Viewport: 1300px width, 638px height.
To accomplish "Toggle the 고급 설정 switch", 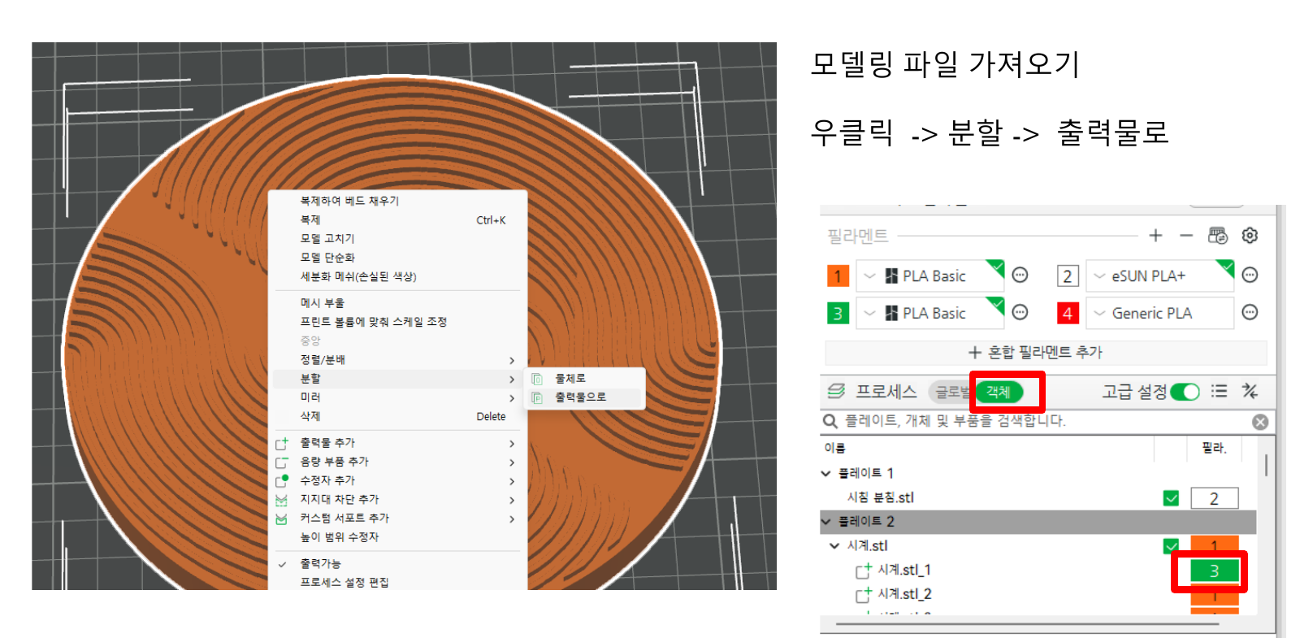I will [x=1185, y=392].
